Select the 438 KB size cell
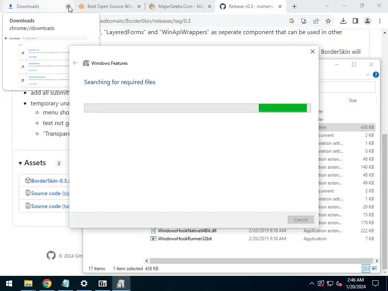Image resolution: width=388 pixels, height=291 pixels. pyautogui.click(x=367, y=127)
